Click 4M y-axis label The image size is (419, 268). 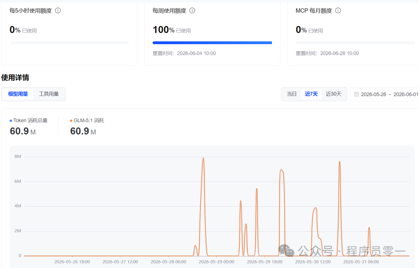tap(17, 206)
